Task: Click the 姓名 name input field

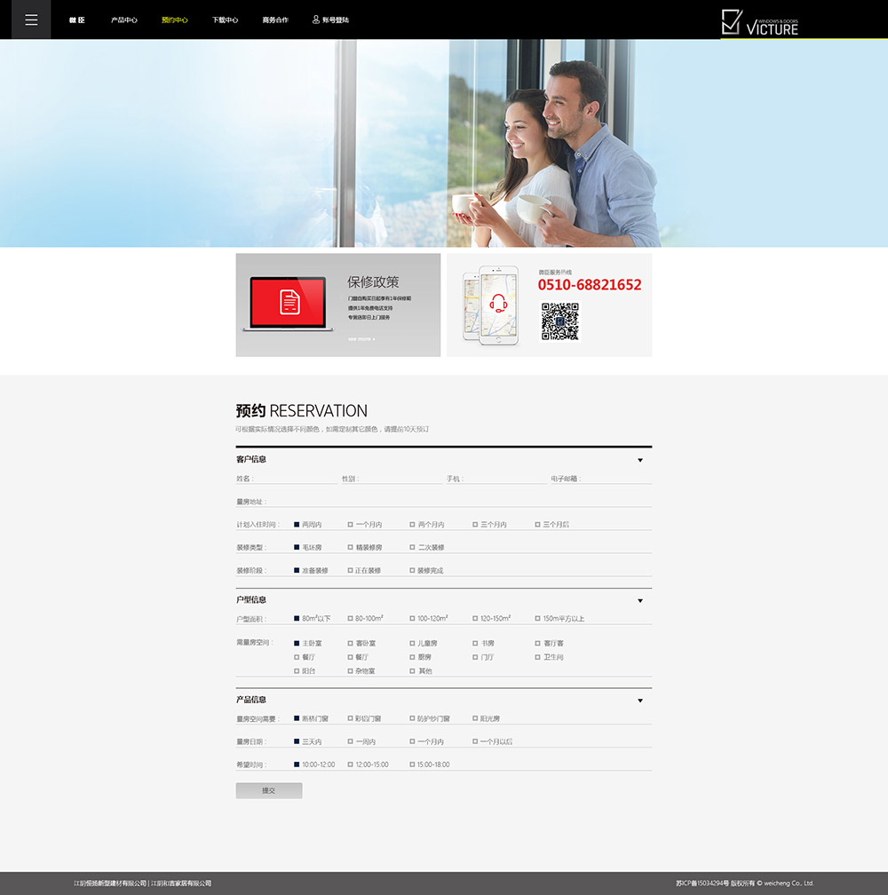Action: (295, 479)
